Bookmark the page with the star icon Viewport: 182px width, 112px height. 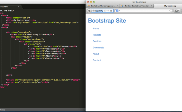pyautogui.click(x=105, y=11)
